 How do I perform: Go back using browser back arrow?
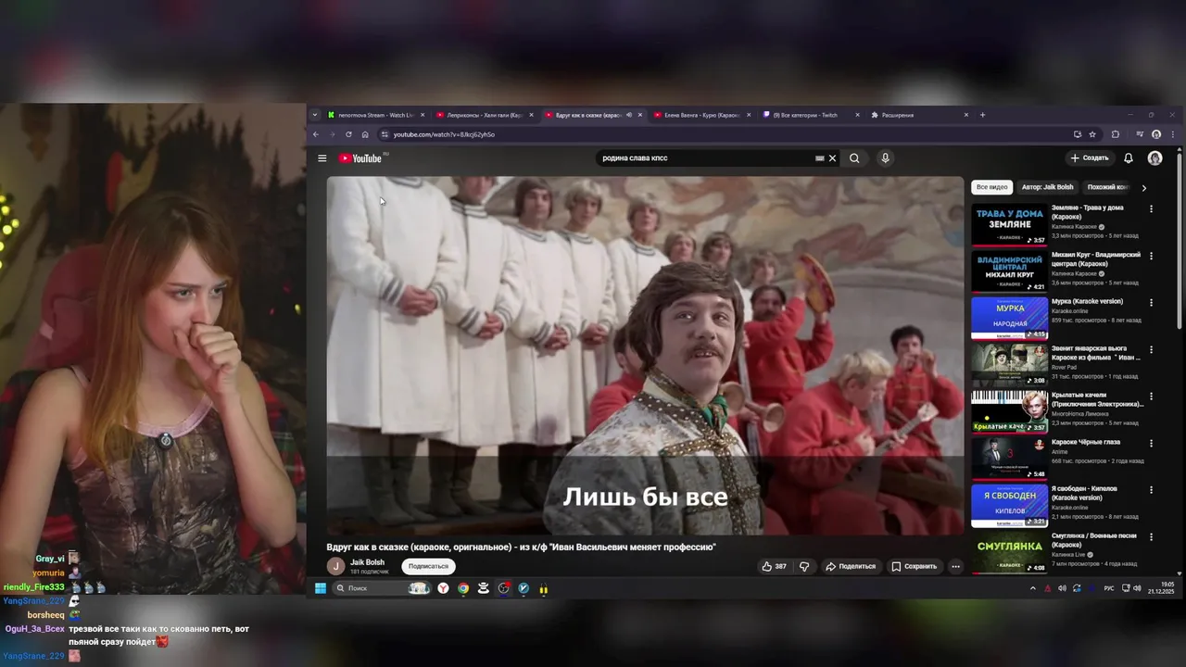click(x=316, y=134)
